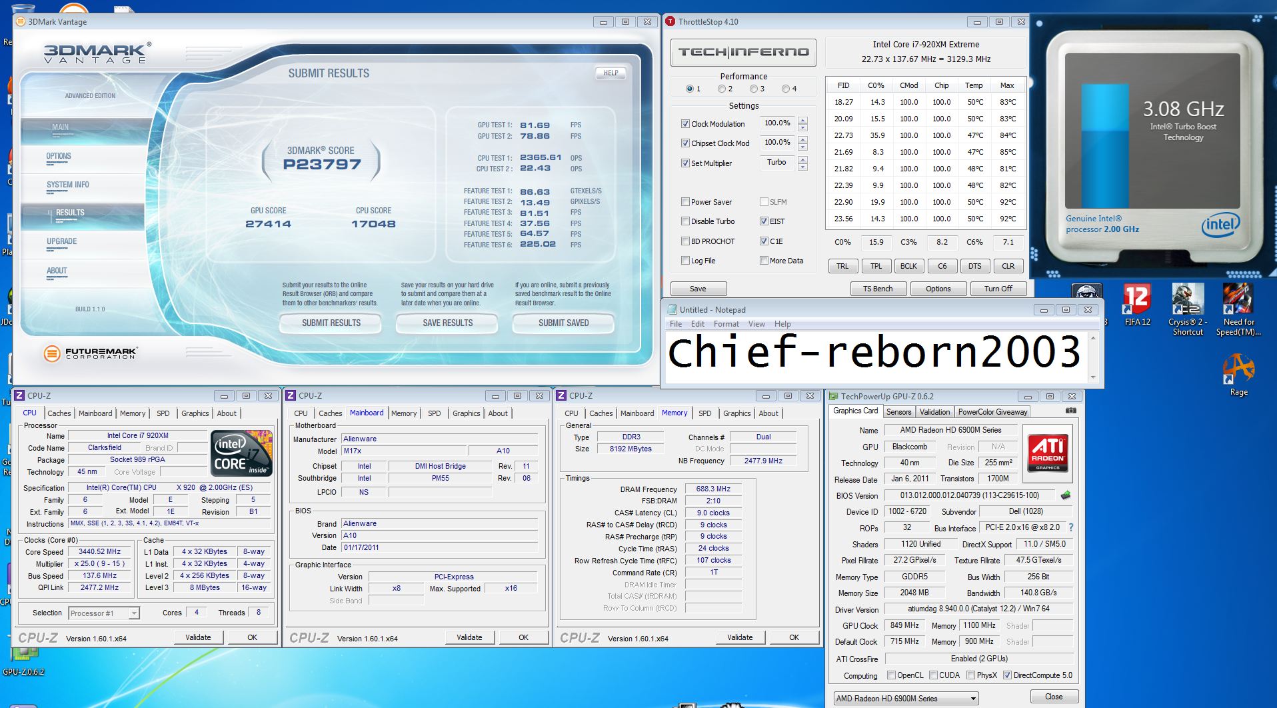The height and width of the screenshot is (708, 1277).
Task: Open the Need for Speed desktop shortcut
Action: pyautogui.click(x=1238, y=309)
